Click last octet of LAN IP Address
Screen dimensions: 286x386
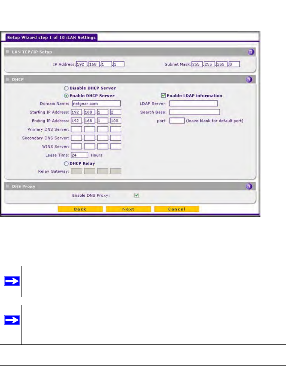pyautogui.click(x=119, y=64)
